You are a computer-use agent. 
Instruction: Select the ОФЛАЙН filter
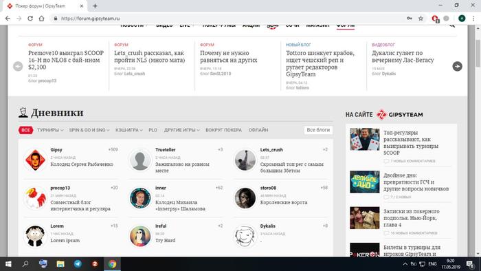258,130
